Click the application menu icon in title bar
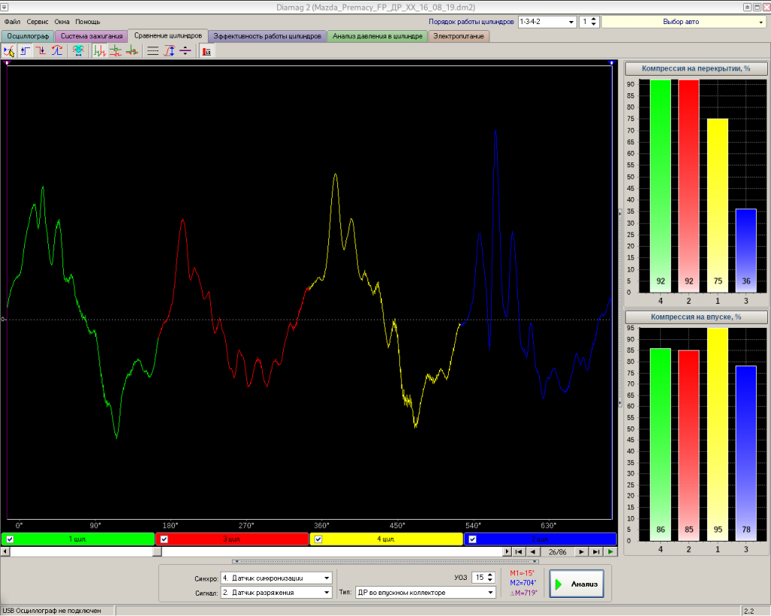Screen dimensions: 771x616 pos(4,7)
